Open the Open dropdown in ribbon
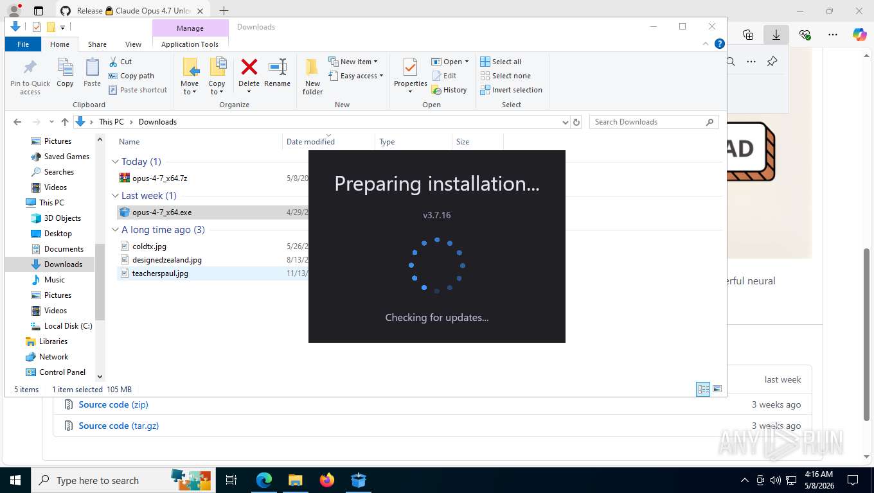The width and height of the screenshot is (874, 493). tap(450, 62)
